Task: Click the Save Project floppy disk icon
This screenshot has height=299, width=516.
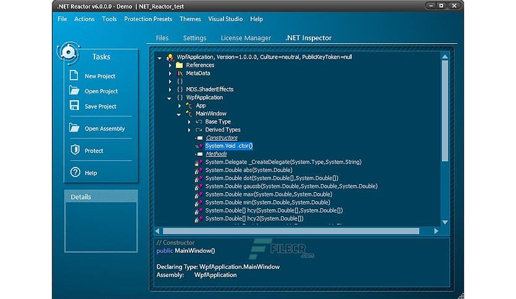Action: point(74,106)
